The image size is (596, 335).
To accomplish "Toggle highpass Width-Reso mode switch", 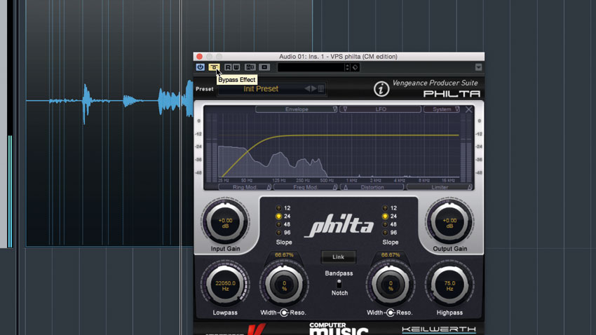I will click(x=391, y=313).
